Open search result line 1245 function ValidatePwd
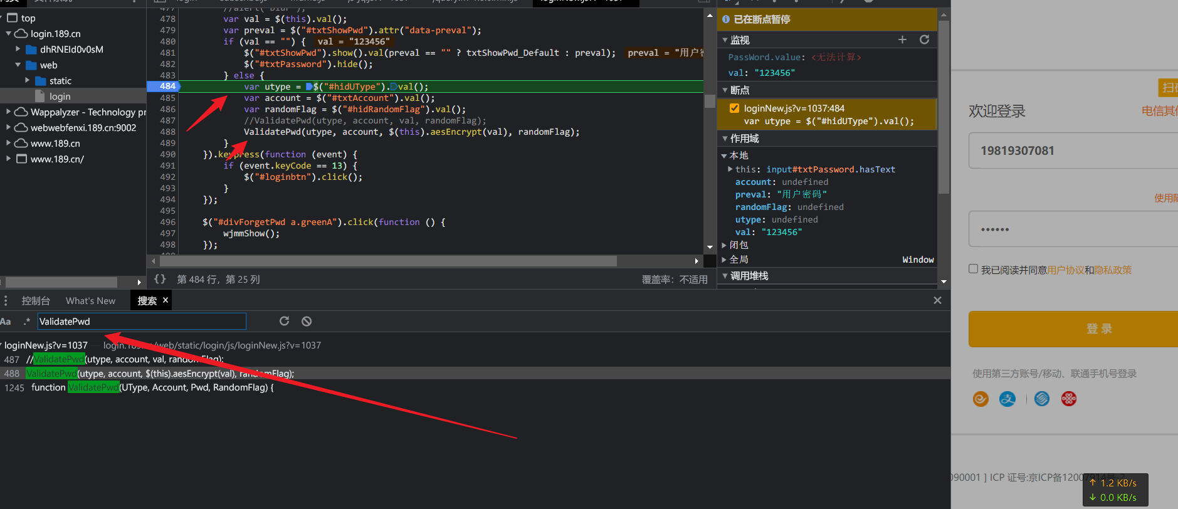 [475, 387]
